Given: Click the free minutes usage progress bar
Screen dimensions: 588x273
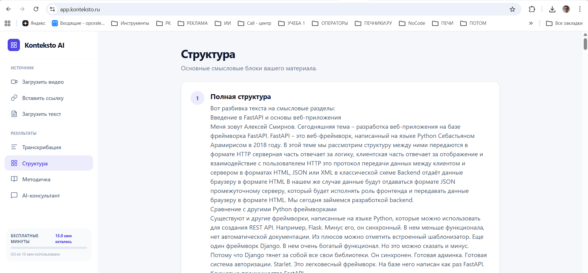Looking at the screenshot, I should coord(49,248).
